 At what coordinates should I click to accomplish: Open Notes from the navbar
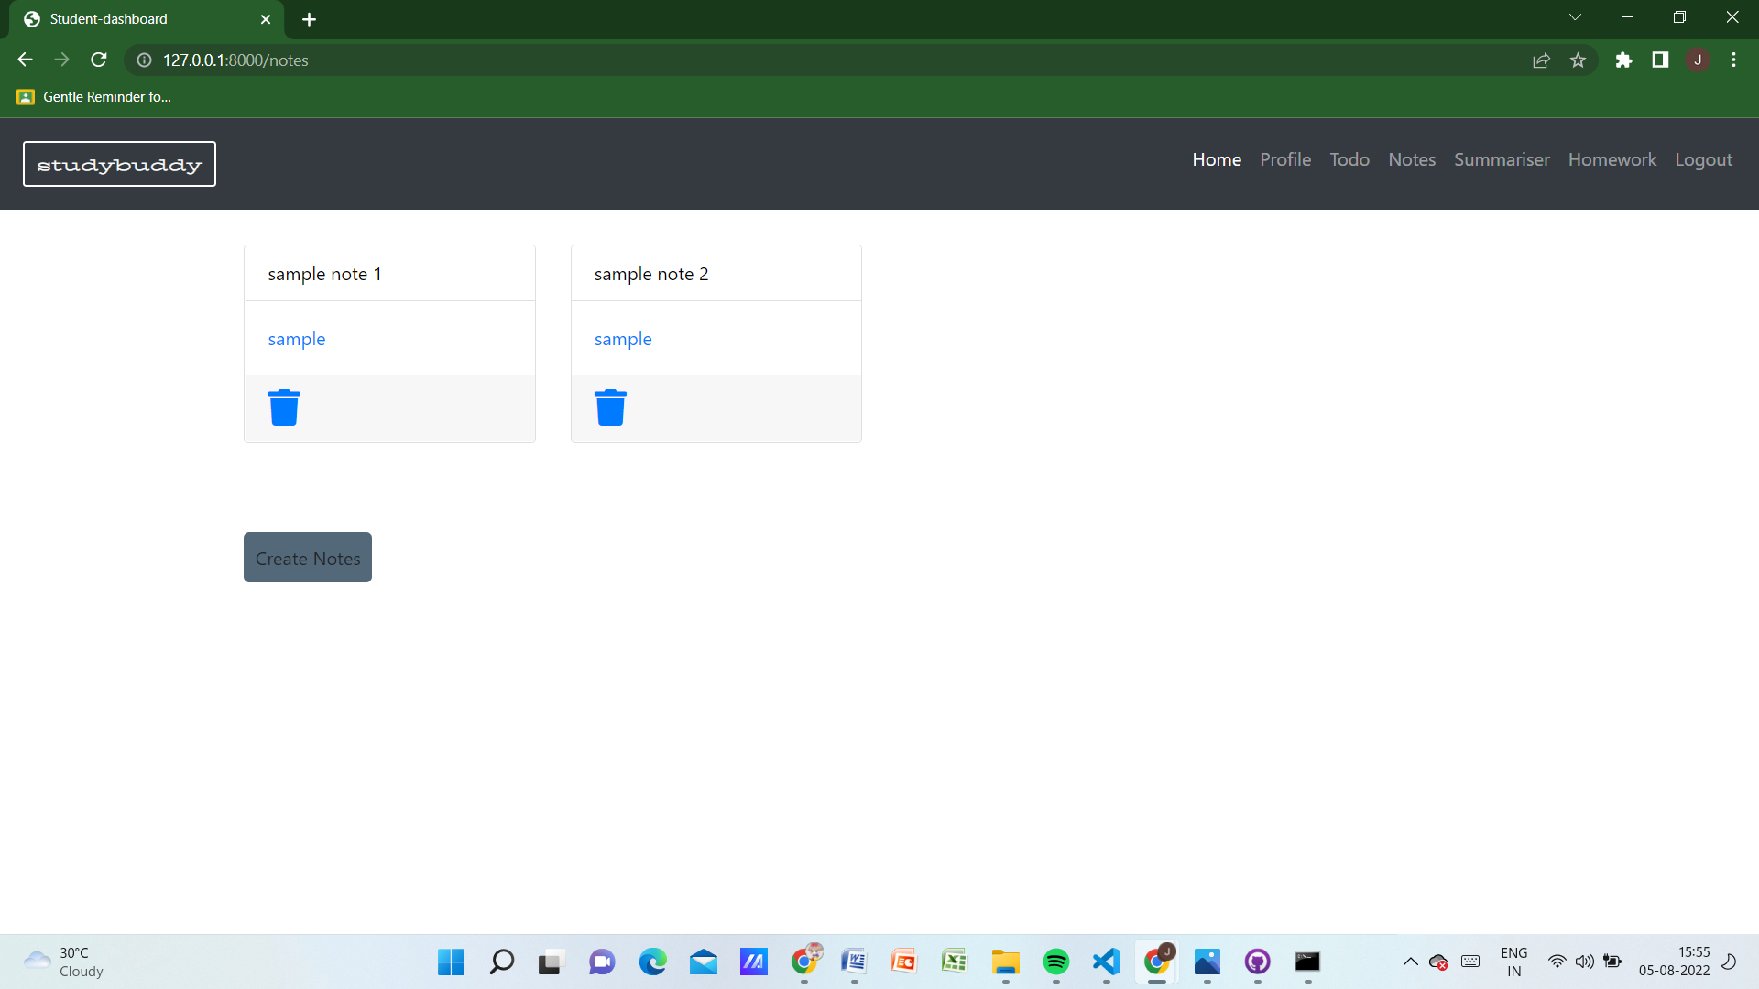coord(1412,159)
